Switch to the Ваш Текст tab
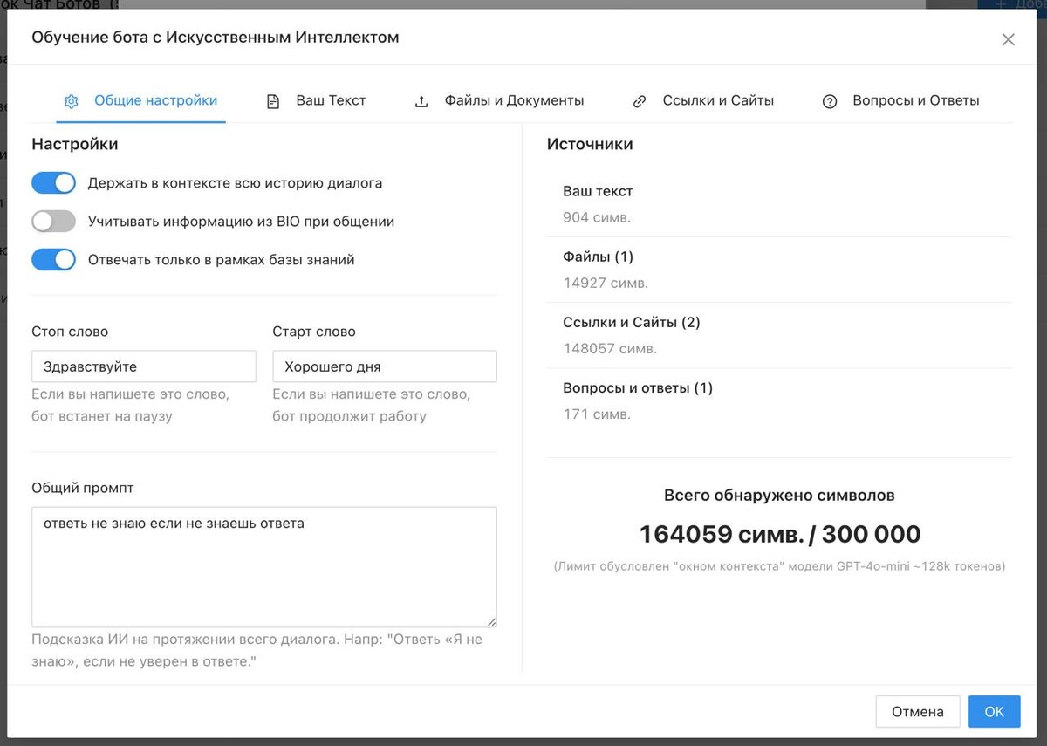Screen dimensions: 1047x746 [x=317, y=100]
